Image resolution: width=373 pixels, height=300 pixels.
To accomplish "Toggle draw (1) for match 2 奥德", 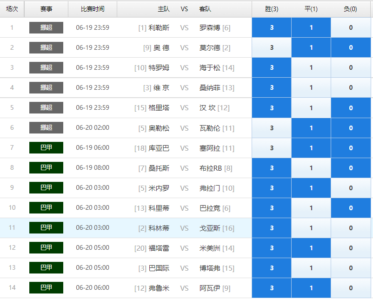I will point(311,47).
